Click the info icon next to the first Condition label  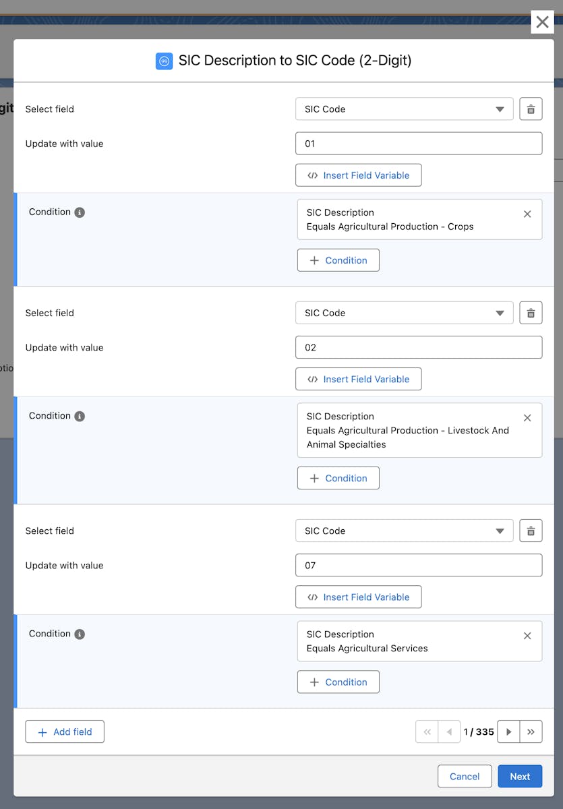pos(79,212)
